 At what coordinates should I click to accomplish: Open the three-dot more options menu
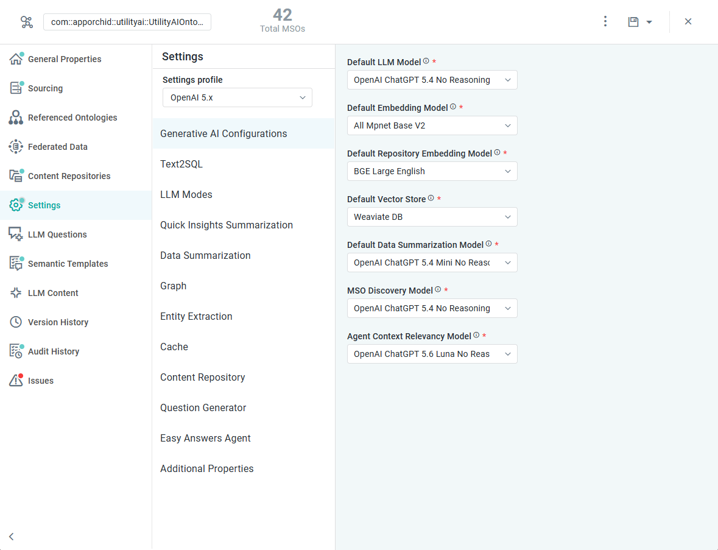pos(605,21)
